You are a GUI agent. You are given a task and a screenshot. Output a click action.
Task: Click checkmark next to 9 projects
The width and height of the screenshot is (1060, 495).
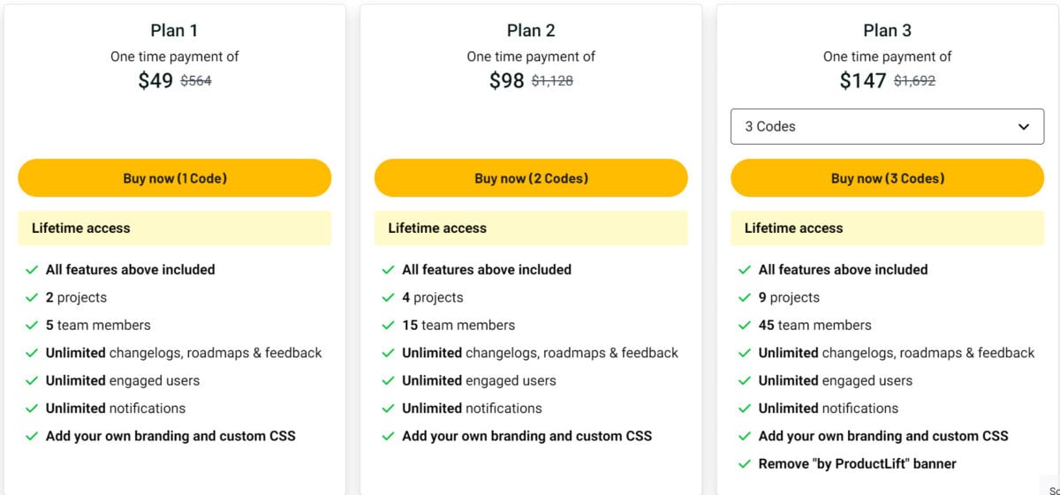pyautogui.click(x=745, y=297)
